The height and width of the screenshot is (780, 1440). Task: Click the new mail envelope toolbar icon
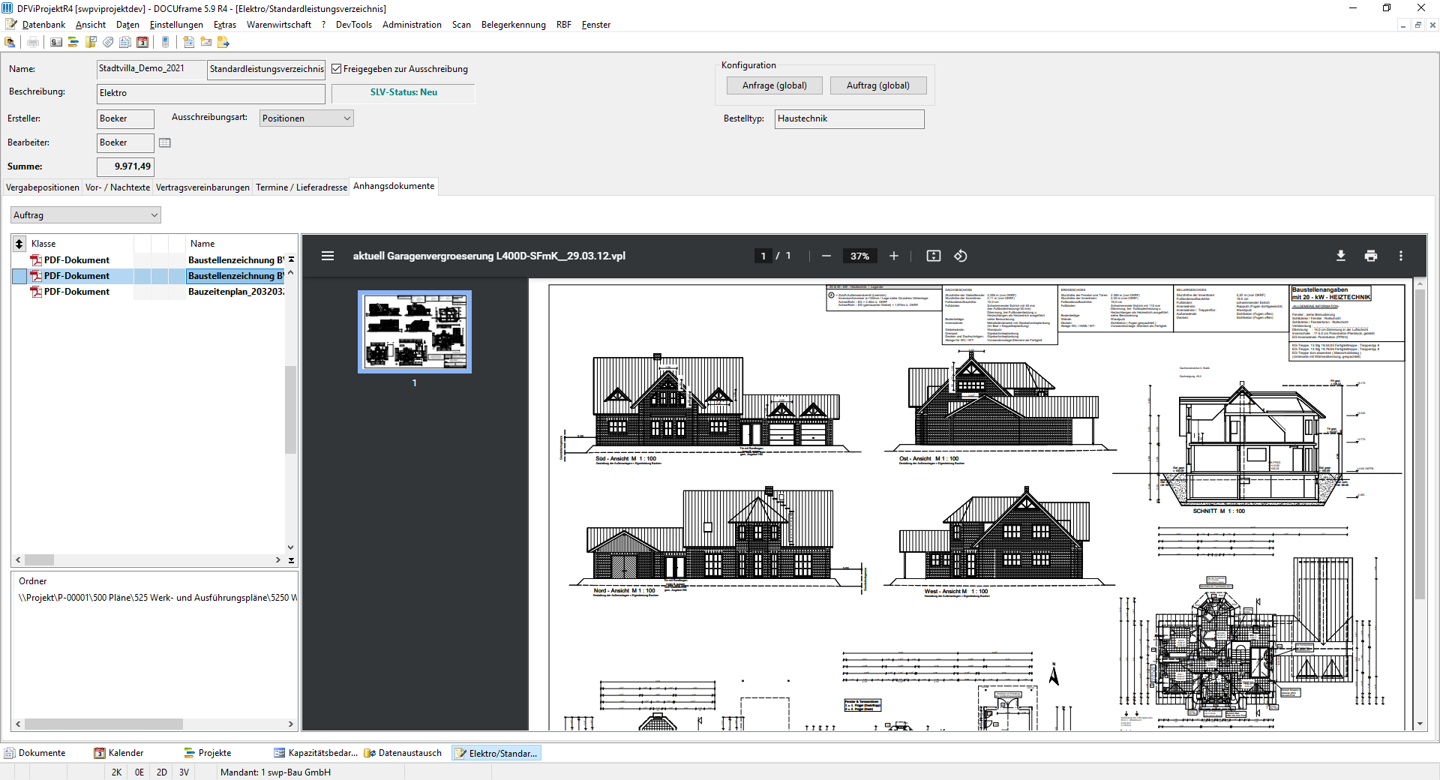coord(206,42)
